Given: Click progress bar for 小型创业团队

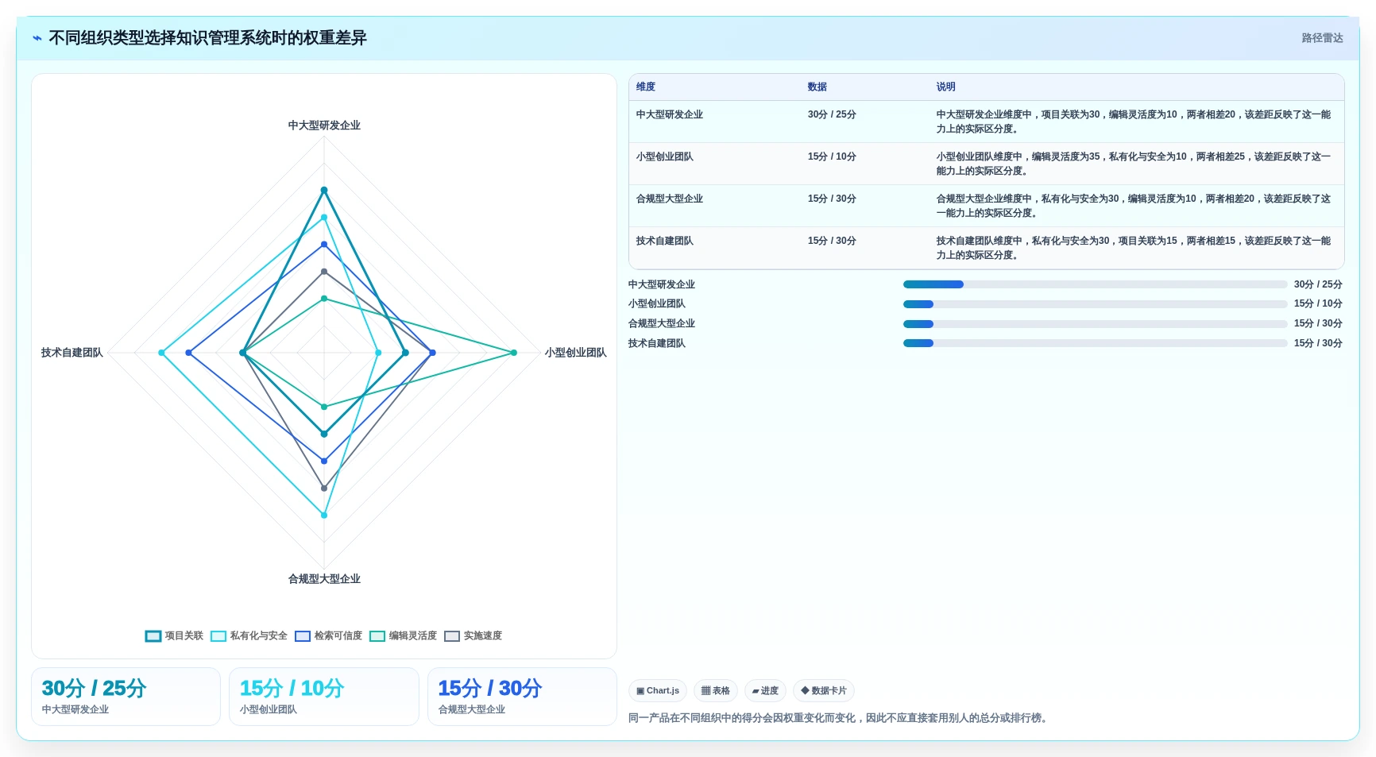Looking at the screenshot, I should (x=1095, y=304).
